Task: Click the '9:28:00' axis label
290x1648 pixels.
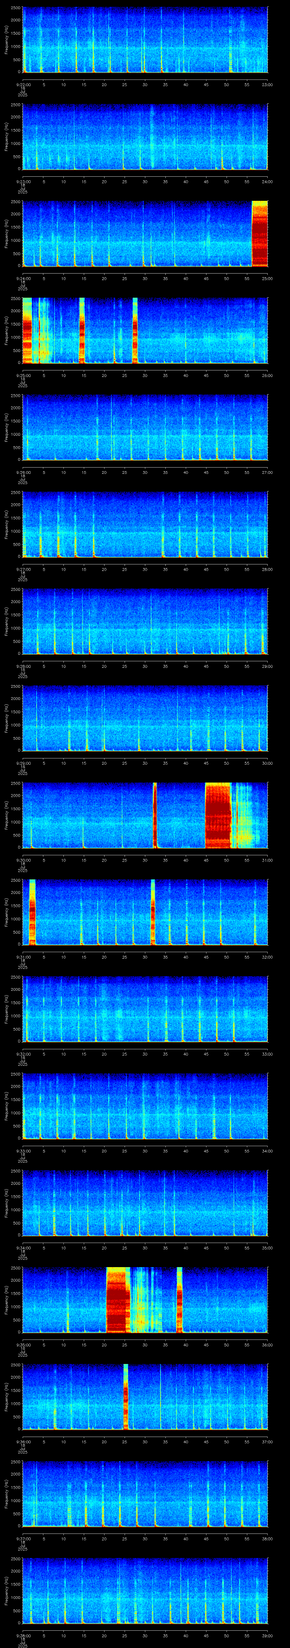Action: 23,666
